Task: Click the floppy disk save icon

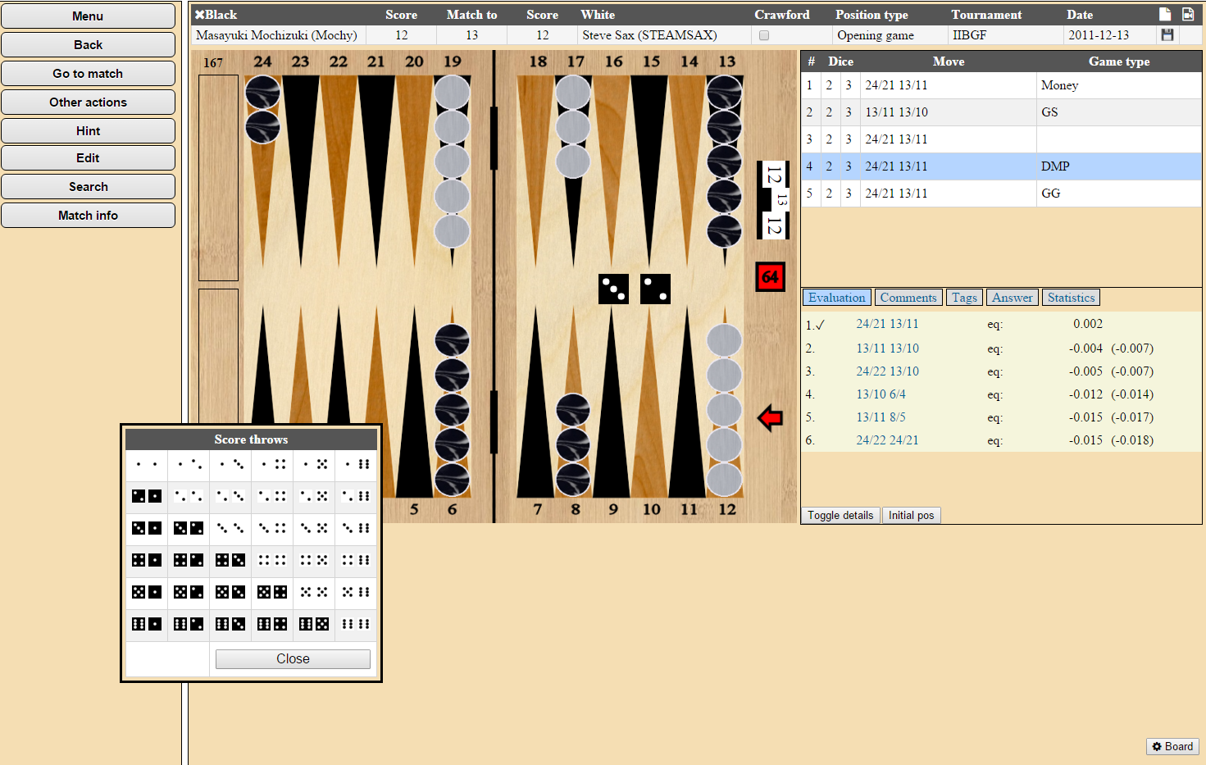Action: (x=1167, y=34)
